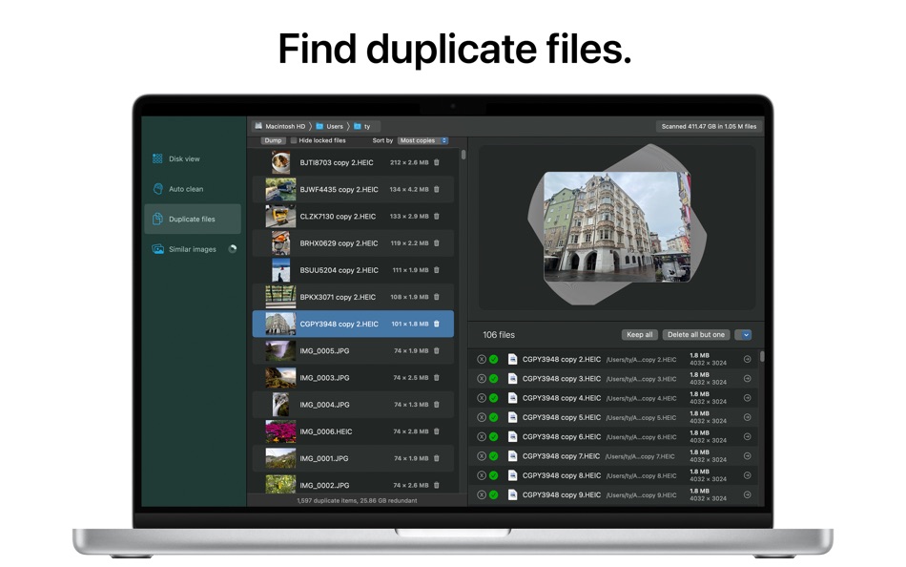Navigate to Users in the breadcrumb path

coord(334,126)
